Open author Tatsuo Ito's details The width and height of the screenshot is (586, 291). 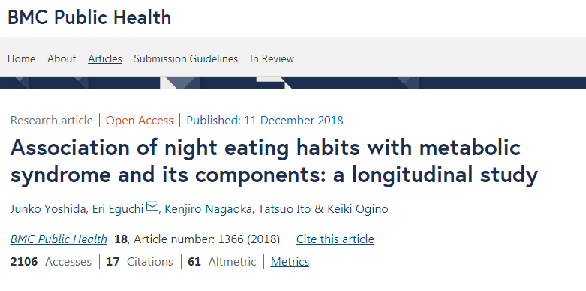[284, 209]
